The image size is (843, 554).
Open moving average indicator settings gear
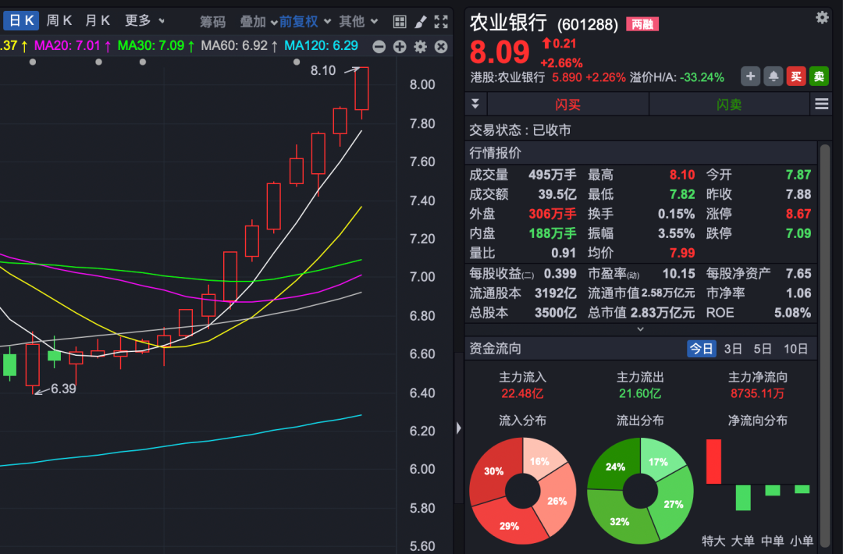(421, 47)
